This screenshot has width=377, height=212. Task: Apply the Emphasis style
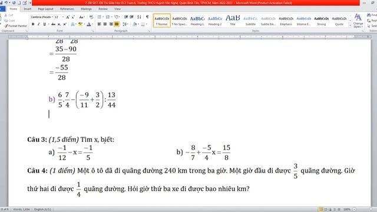click(286, 21)
